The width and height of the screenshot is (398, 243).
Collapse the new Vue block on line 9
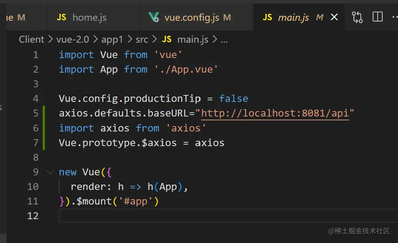pyautogui.click(x=50, y=172)
